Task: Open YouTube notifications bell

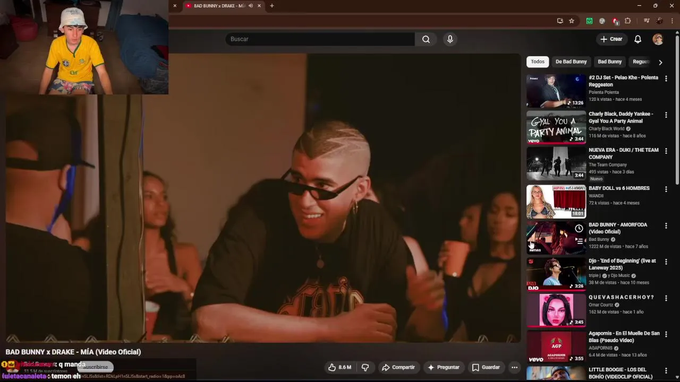Action: click(x=637, y=39)
